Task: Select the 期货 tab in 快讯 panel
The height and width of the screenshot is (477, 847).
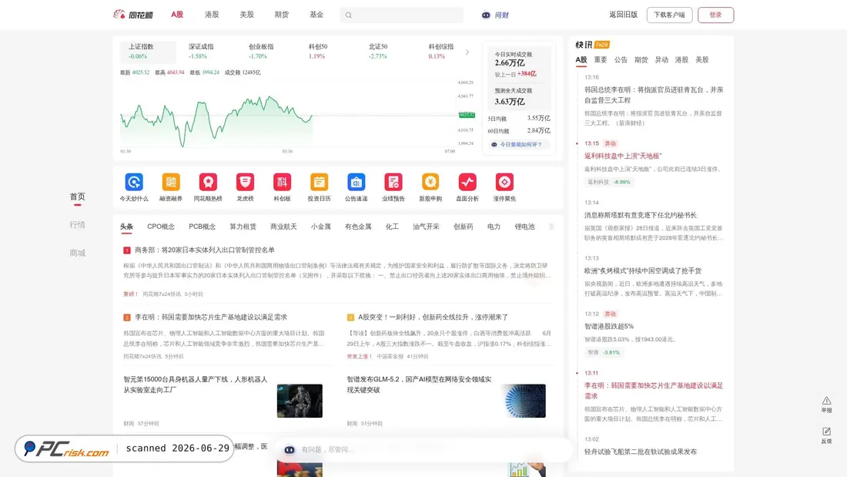Action: [x=641, y=59]
